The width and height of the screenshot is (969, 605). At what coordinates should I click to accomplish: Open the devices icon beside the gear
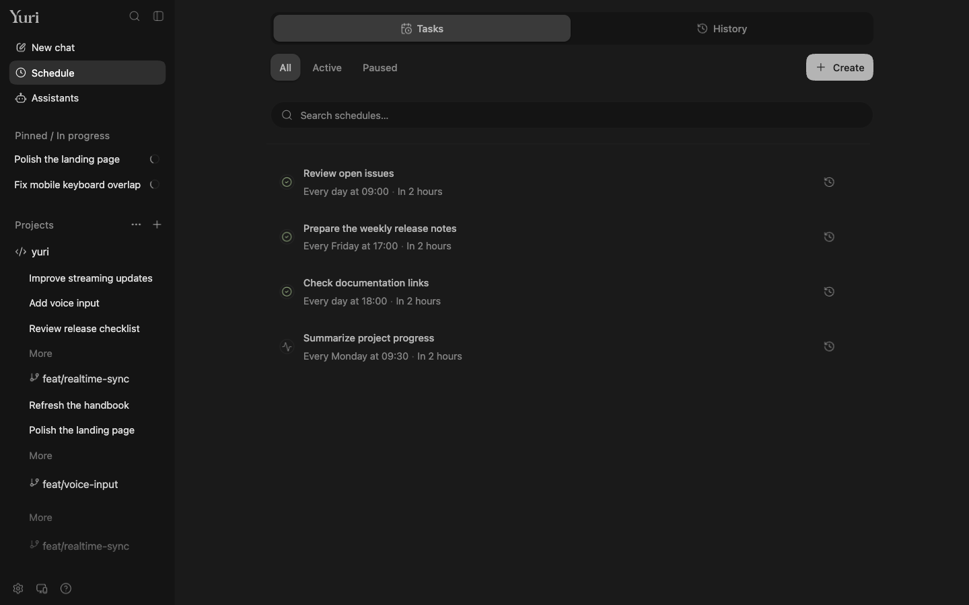(42, 589)
